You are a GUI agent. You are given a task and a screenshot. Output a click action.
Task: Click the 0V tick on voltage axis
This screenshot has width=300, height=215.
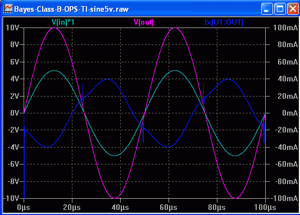(15, 113)
